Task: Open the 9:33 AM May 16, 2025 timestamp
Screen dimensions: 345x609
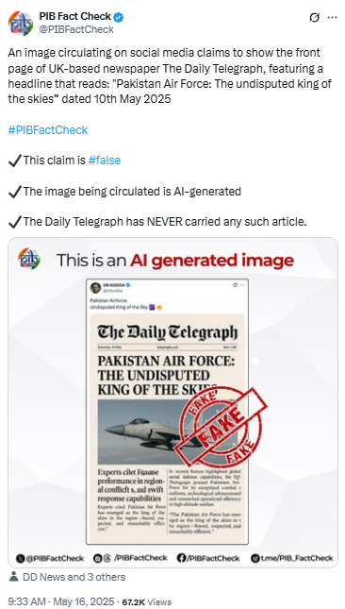Action: point(61,601)
